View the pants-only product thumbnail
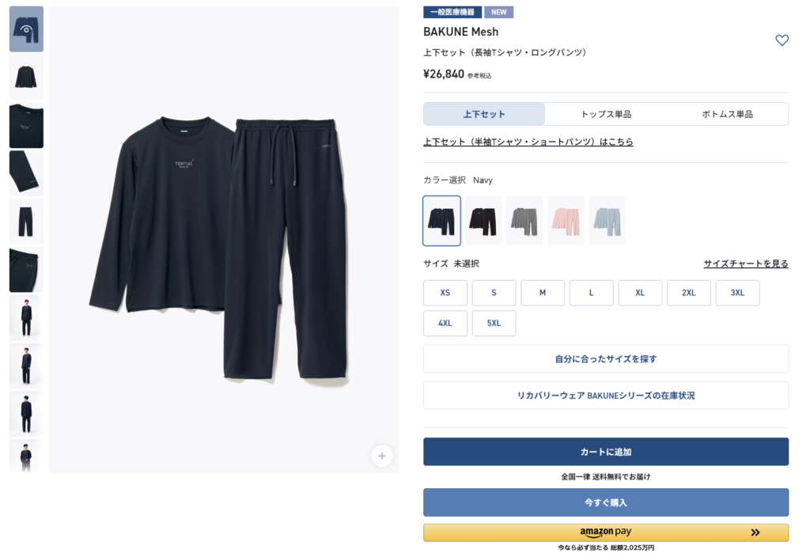The width and height of the screenshot is (810, 557). [26, 222]
